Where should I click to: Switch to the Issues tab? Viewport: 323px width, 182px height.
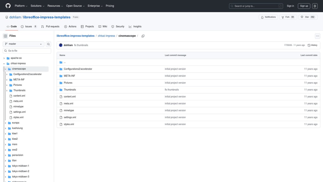[29, 26]
